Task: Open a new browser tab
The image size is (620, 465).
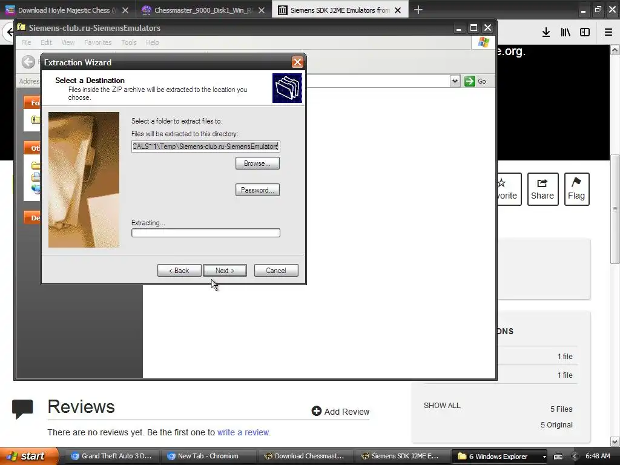Action: pos(418,10)
